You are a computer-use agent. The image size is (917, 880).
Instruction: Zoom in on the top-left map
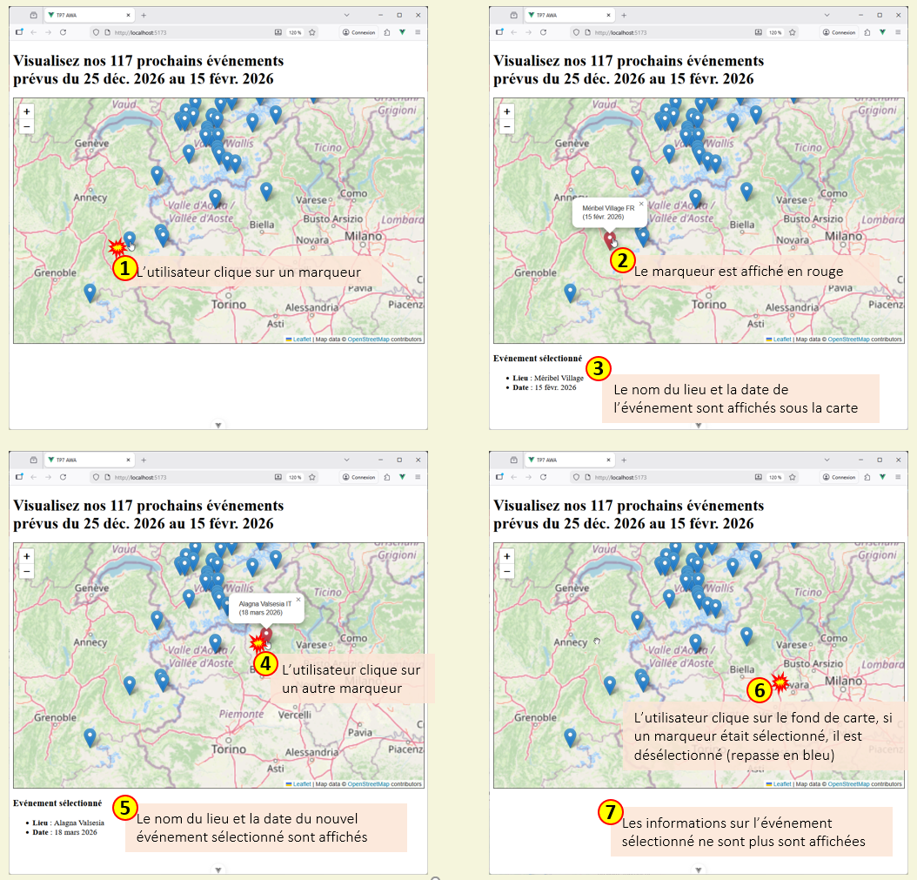(x=27, y=111)
